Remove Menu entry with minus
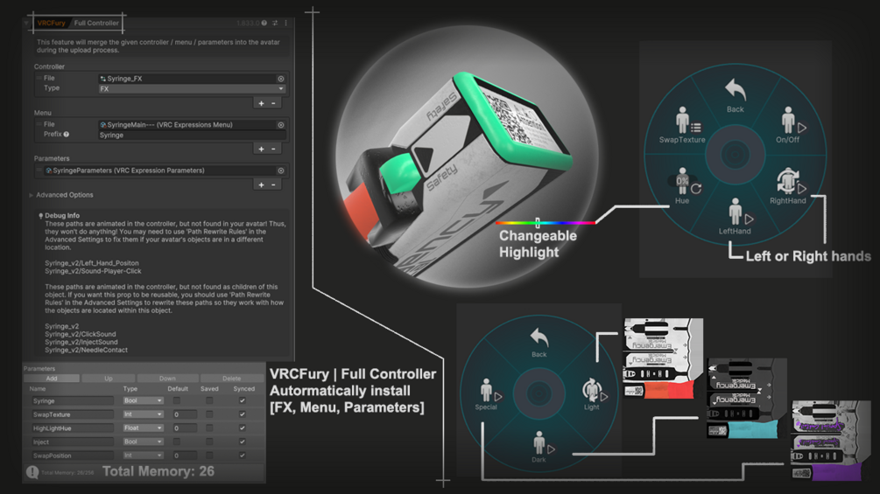This screenshot has width=880, height=494. pyautogui.click(x=273, y=149)
